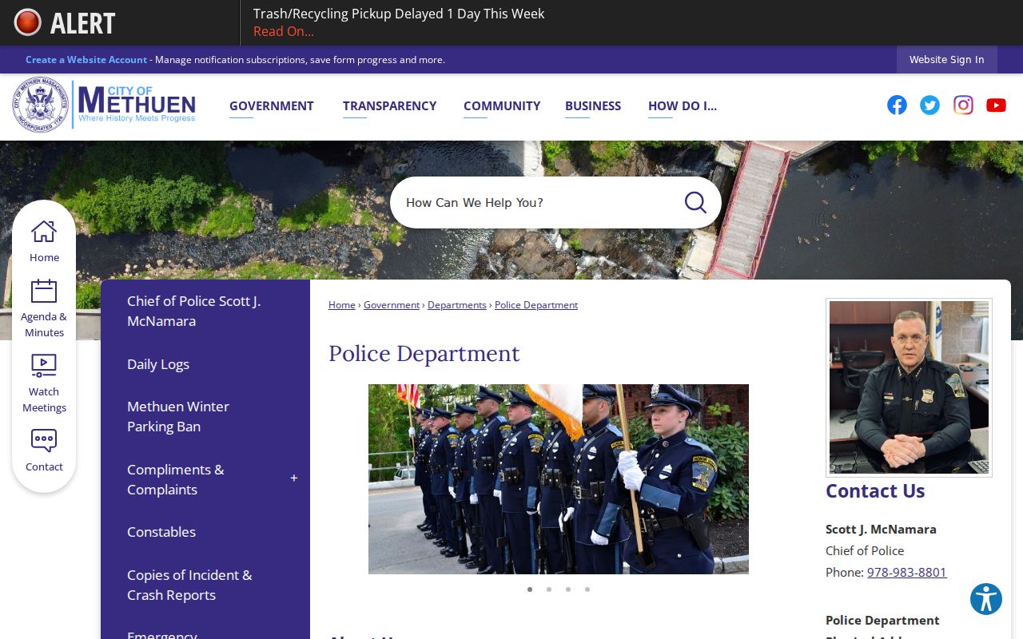Go to Departments in the breadcrumb

457,305
